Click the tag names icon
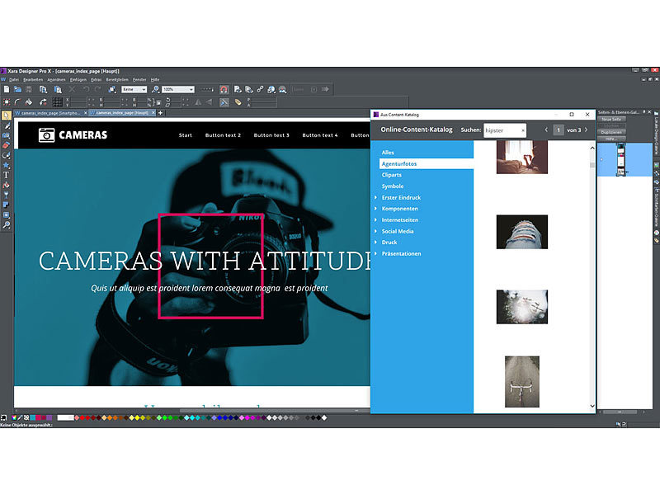The image size is (660, 495). [x=238, y=101]
